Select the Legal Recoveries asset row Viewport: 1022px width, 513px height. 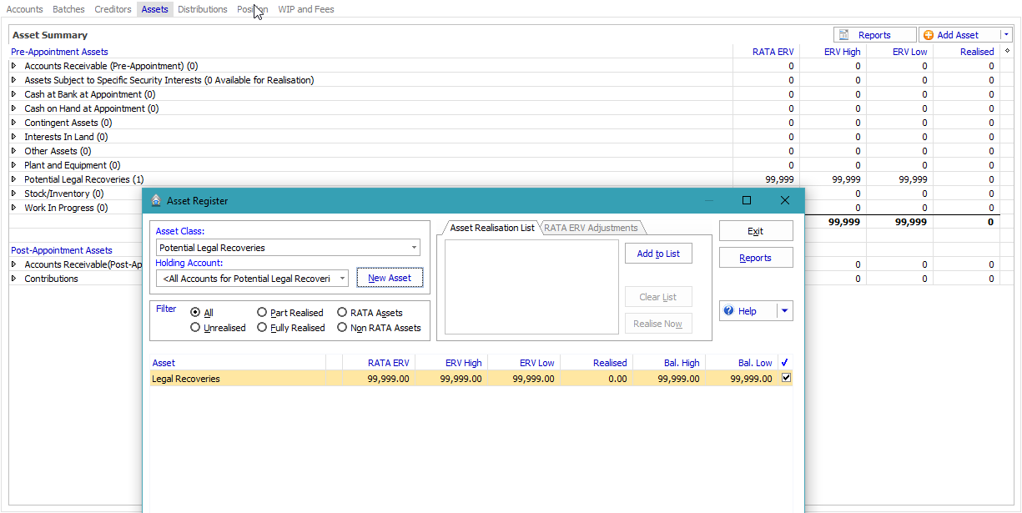(237, 379)
